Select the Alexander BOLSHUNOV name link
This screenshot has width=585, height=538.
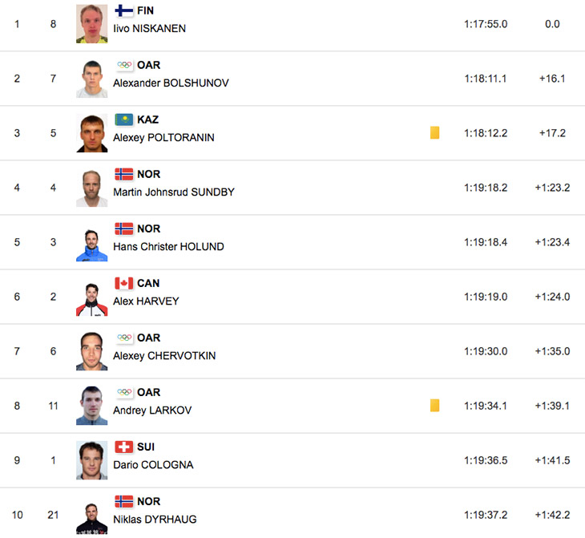171,83
